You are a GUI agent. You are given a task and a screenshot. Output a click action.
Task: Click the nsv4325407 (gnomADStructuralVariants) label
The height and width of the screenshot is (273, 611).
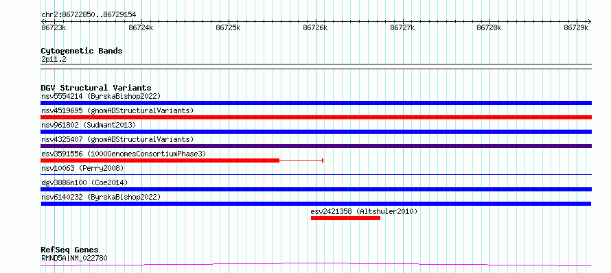pyautogui.click(x=117, y=139)
